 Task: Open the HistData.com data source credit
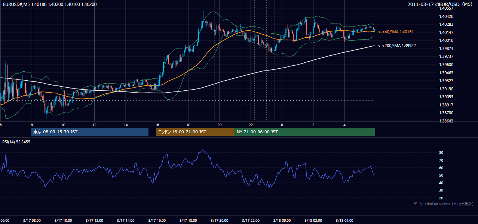pyautogui.click(x=444, y=204)
